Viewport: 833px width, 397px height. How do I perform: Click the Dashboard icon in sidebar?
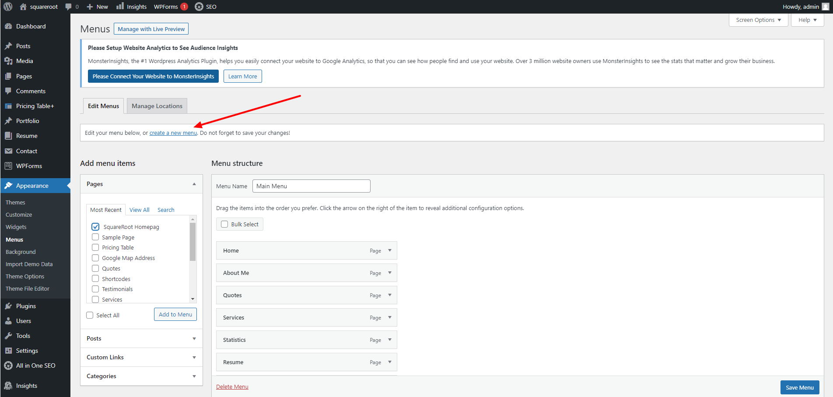tap(8, 26)
